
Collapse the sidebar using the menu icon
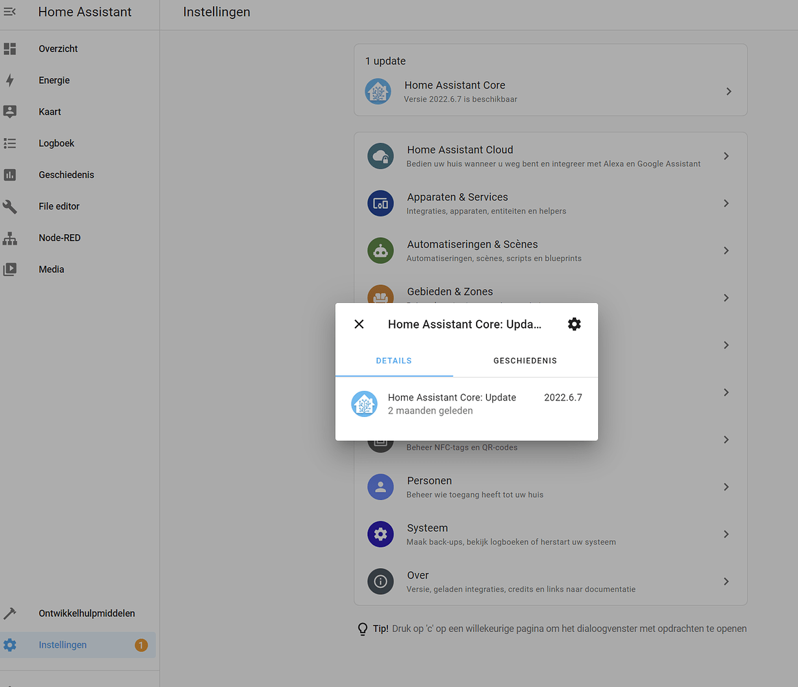tap(10, 12)
